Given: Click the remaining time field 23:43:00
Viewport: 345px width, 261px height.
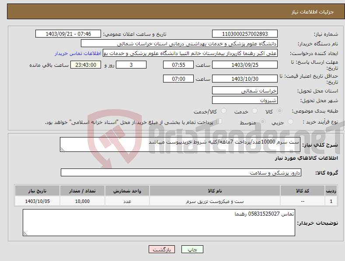Looking at the screenshot, I should tap(86, 65).
